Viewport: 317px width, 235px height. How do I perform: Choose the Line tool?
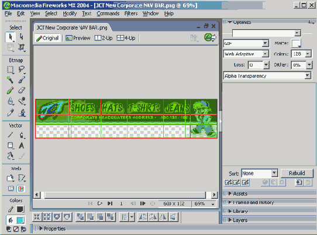[x=10, y=135]
